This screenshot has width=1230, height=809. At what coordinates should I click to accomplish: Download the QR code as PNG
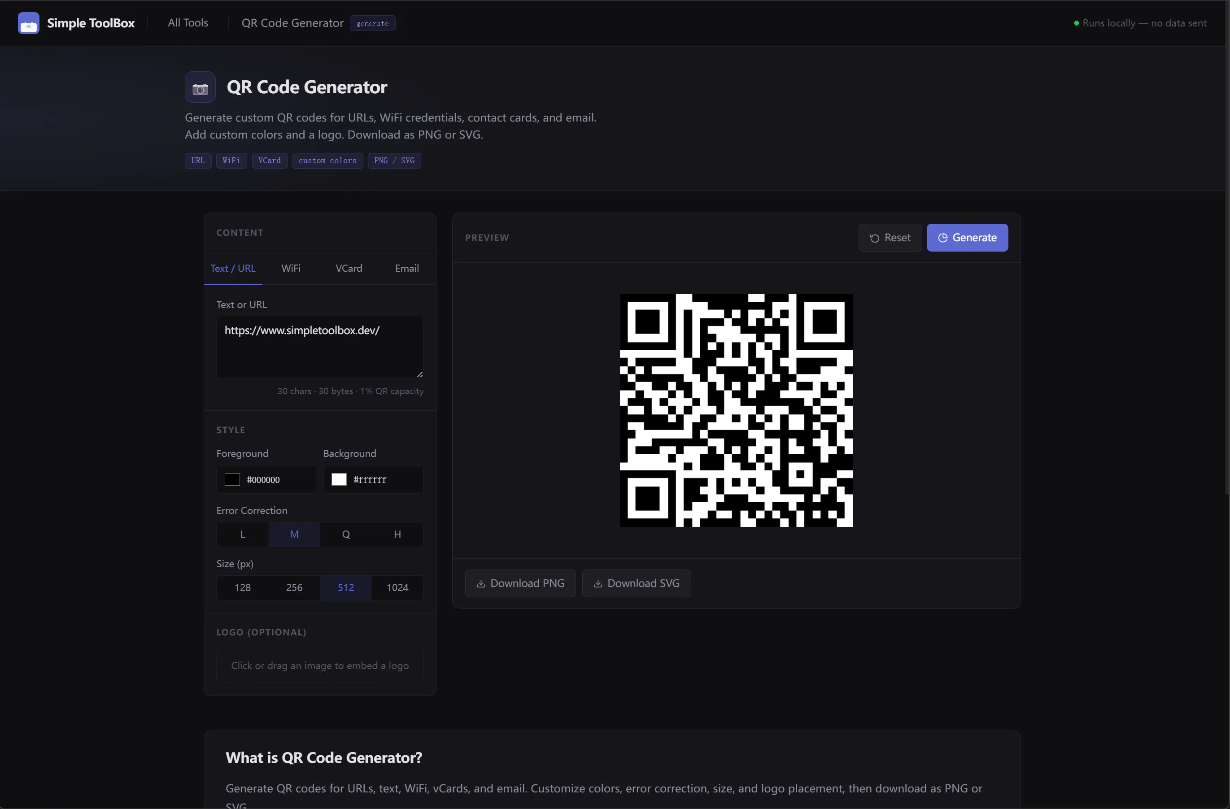coord(520,583)
